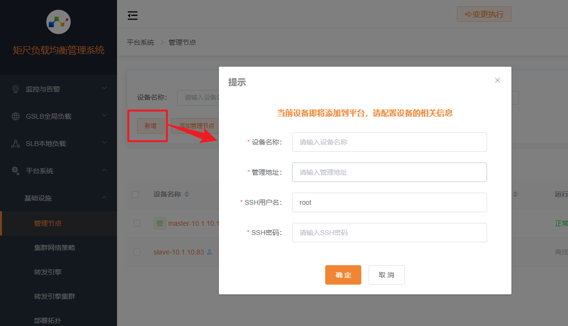Click the user icon beside slave-10.1.10.83
568x326 pixels.
click(x=209, y=252)
